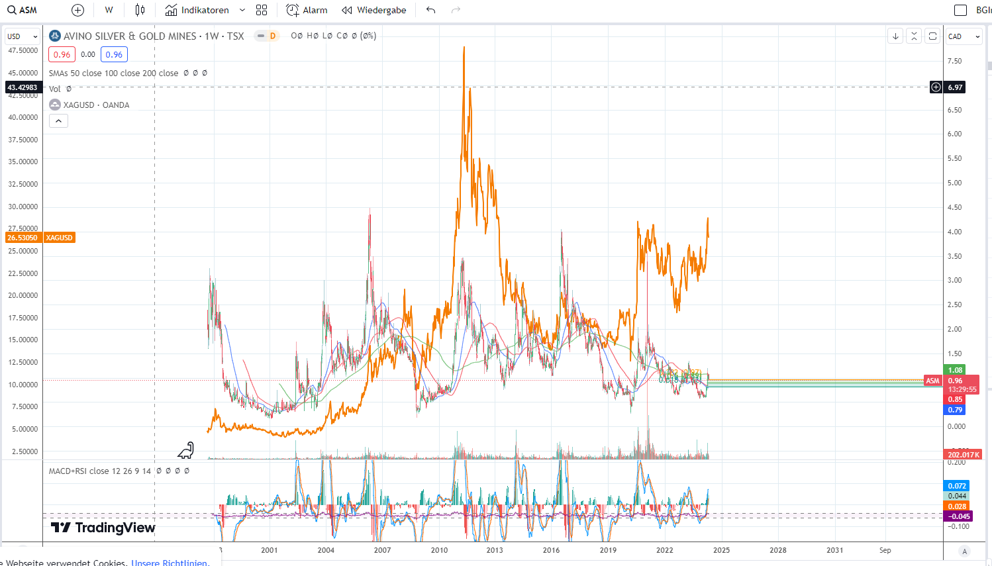992x566 pixels.
Task: Change the W weekly interval
Action: (x=109, y=10)
